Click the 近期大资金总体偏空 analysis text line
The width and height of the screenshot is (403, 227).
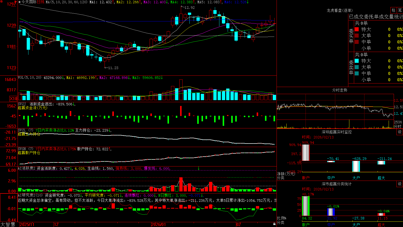(x=147, y=200)
